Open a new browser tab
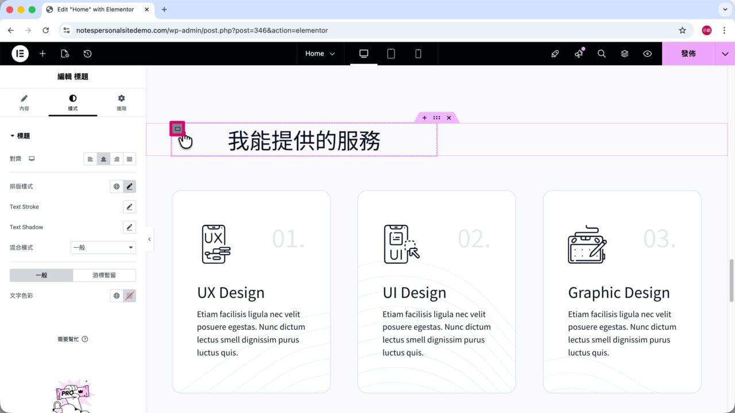Viewport: 735px width, 413px height. [x=164, y=10]
